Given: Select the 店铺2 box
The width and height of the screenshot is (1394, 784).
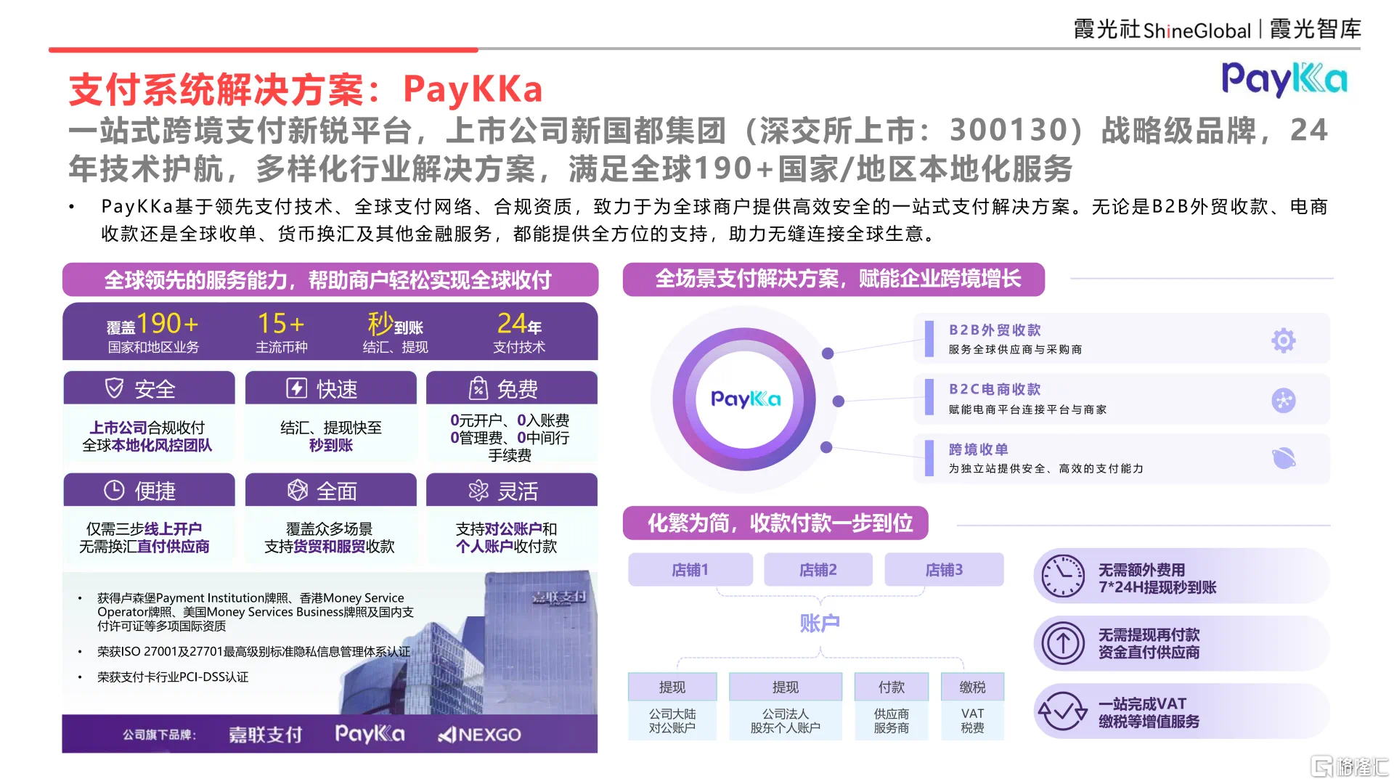Looking at the screenshot, I should pyautogui.click(x=818, y=570).
